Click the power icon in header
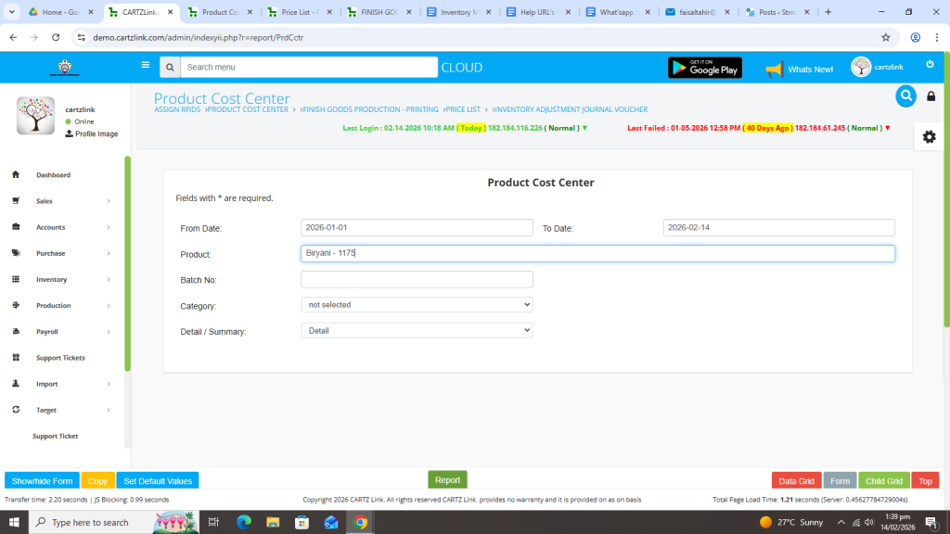The height and width of the screenshot is (534, 950). (930, 65)
